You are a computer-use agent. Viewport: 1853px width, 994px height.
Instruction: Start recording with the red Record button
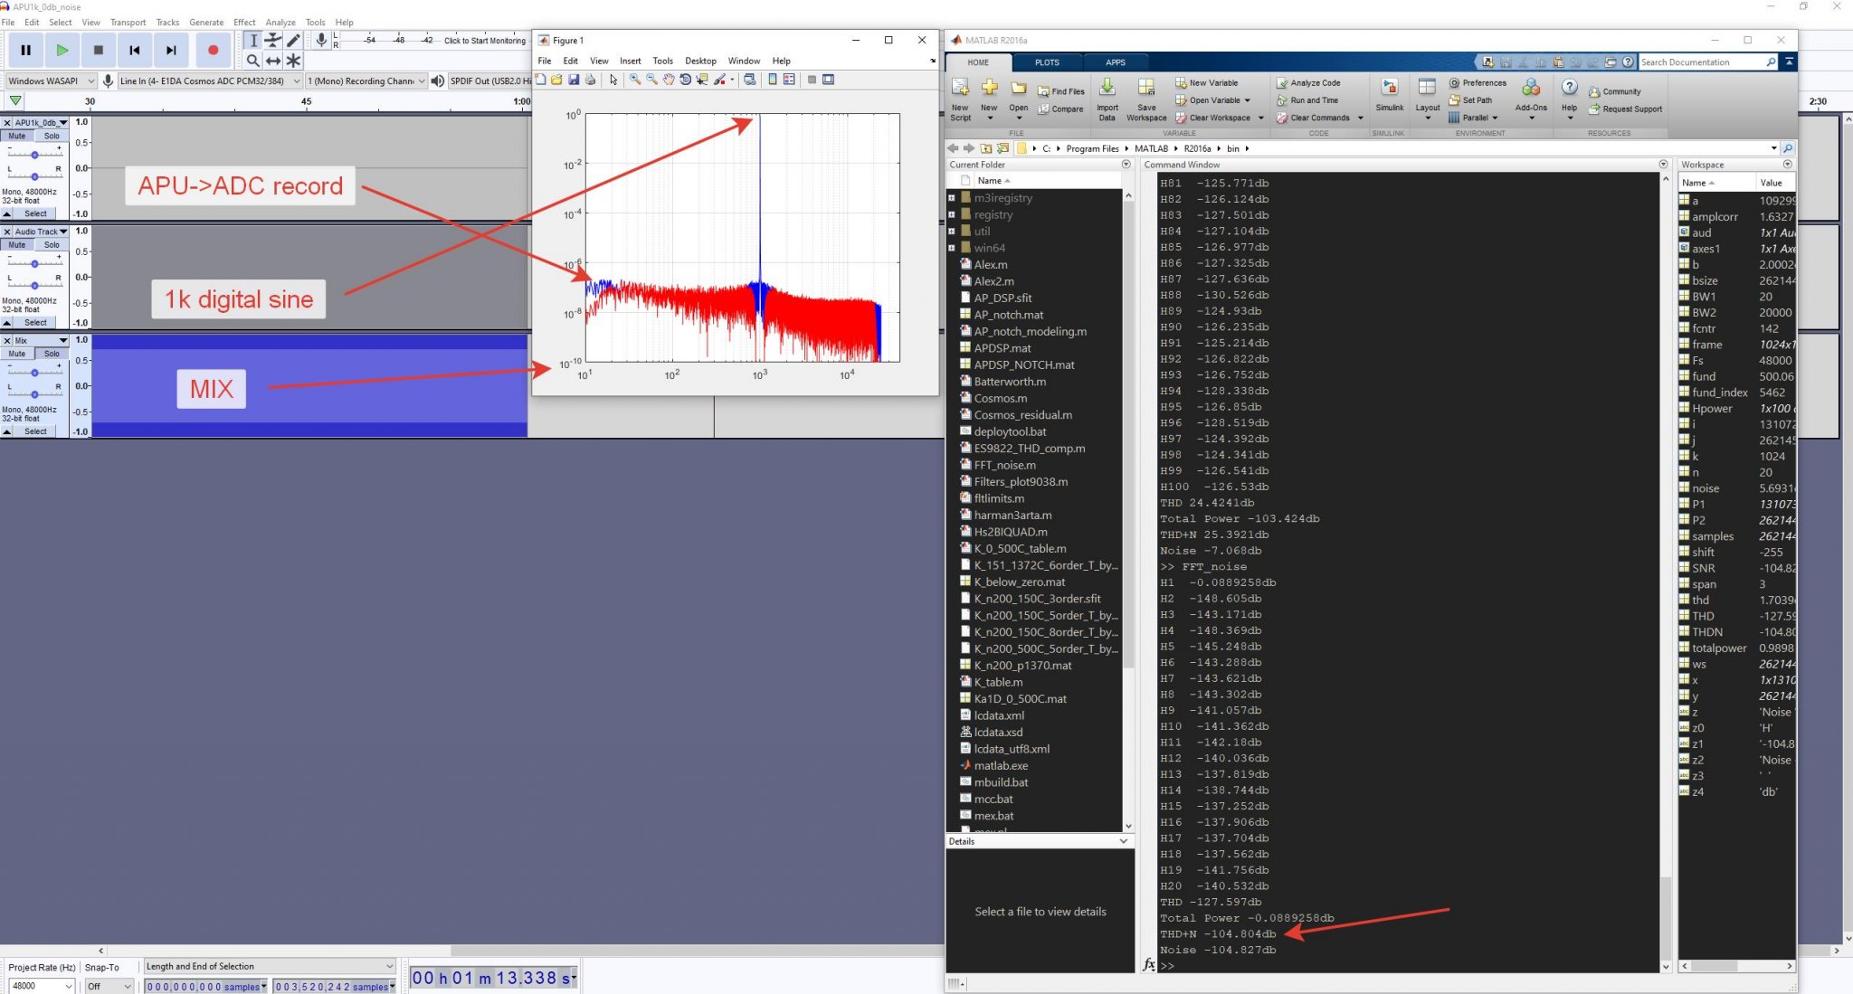click(x=213, y=51)
